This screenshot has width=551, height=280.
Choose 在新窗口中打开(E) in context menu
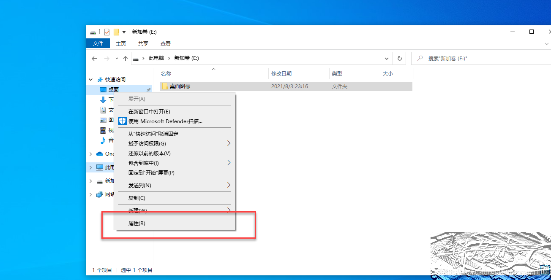click(175, 112)
